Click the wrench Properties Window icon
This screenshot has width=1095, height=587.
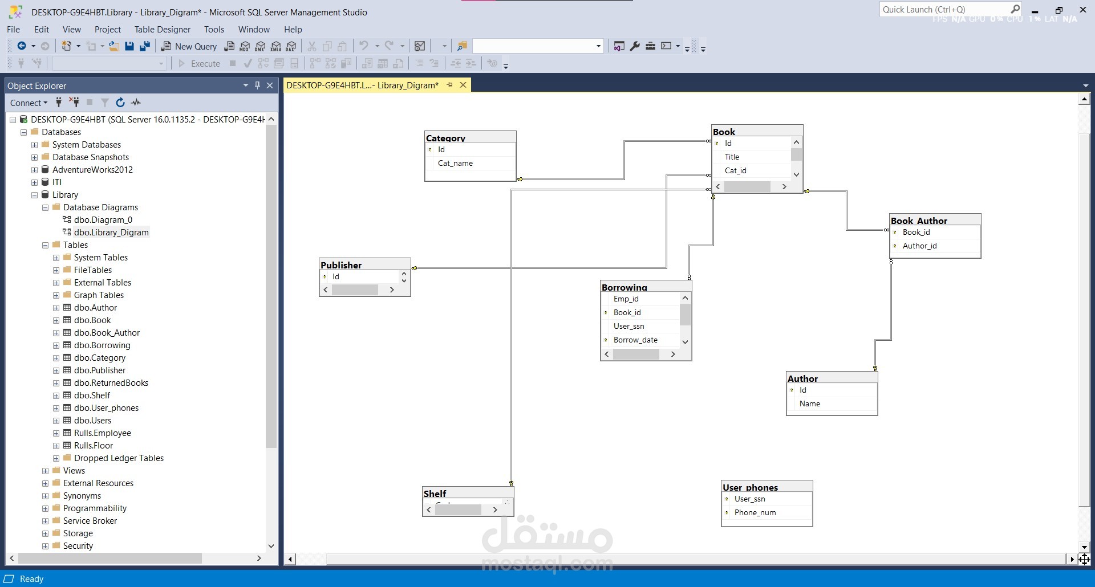(x=635, y=46)
